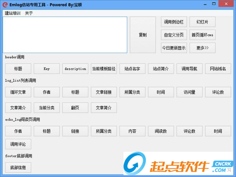This screenshot has height=177, width=236.
Task: Click the 当前模板路径 button
Action: (104, 69)
